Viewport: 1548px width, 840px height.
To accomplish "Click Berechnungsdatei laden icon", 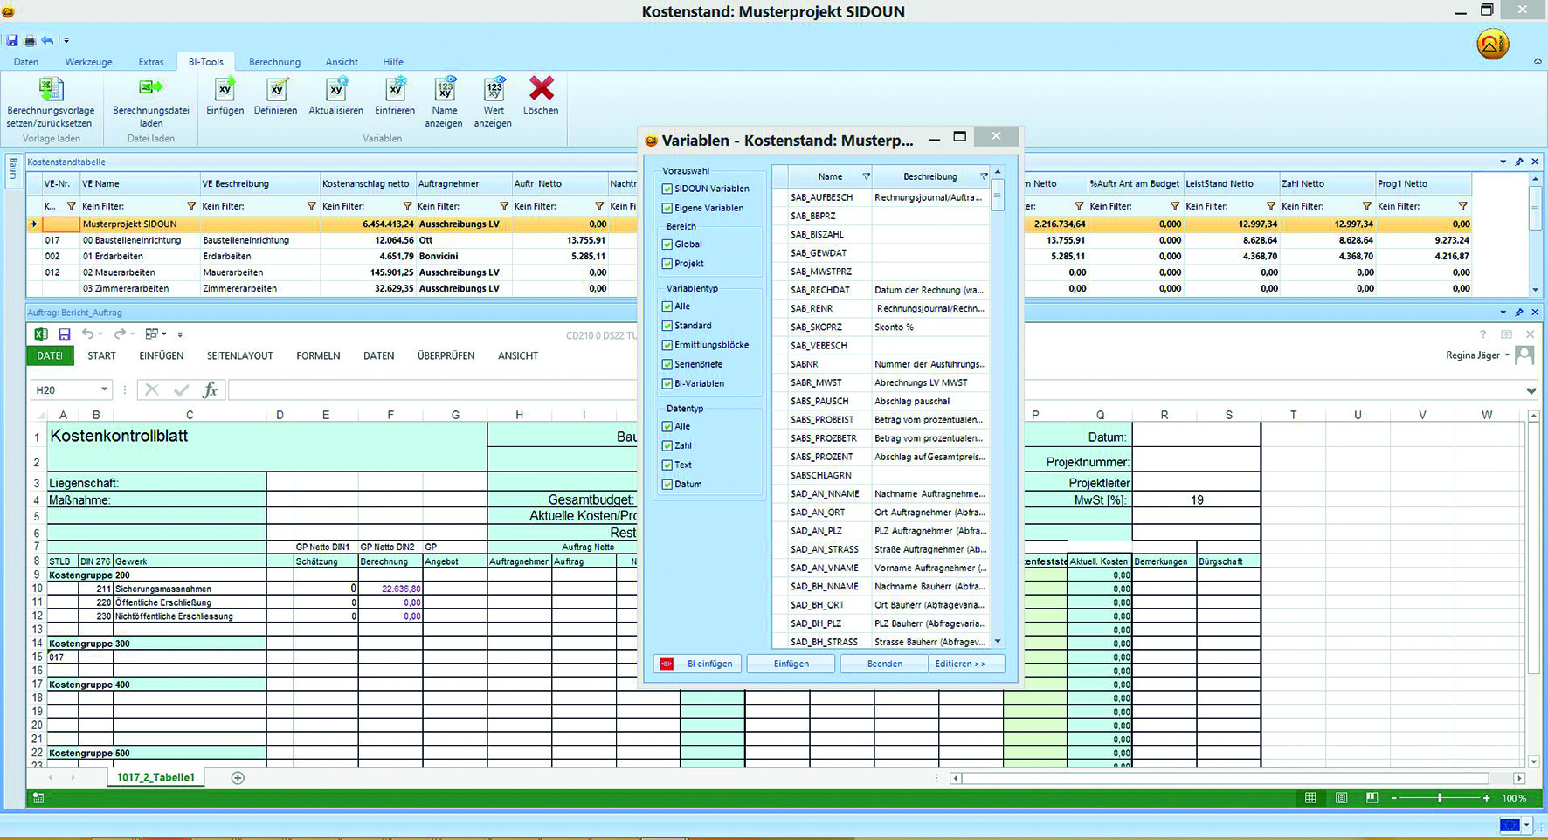I will click(x=150, y=87).
